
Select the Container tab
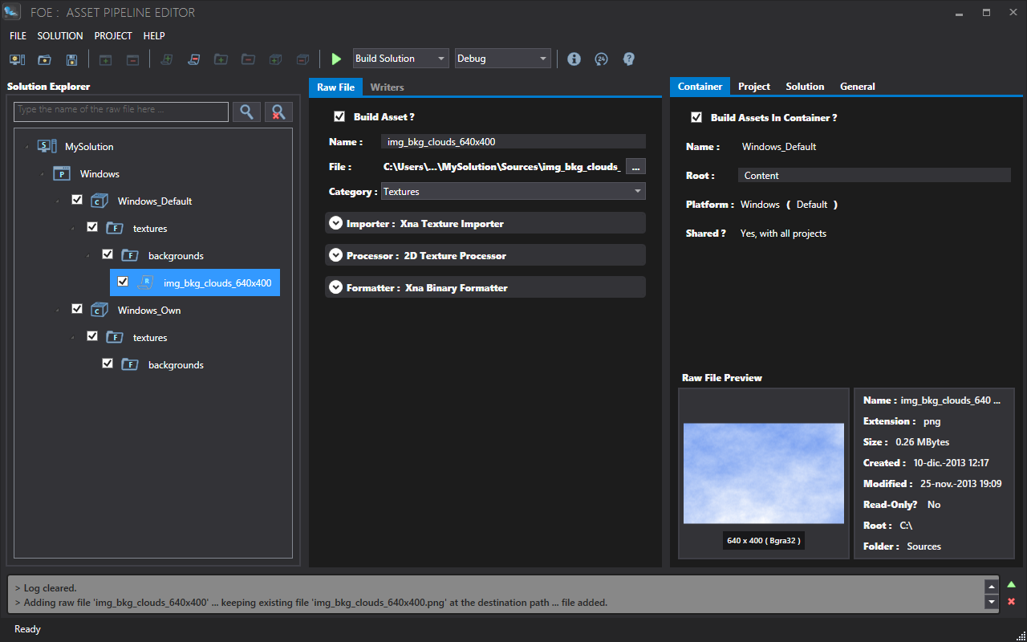coord(700,87)
